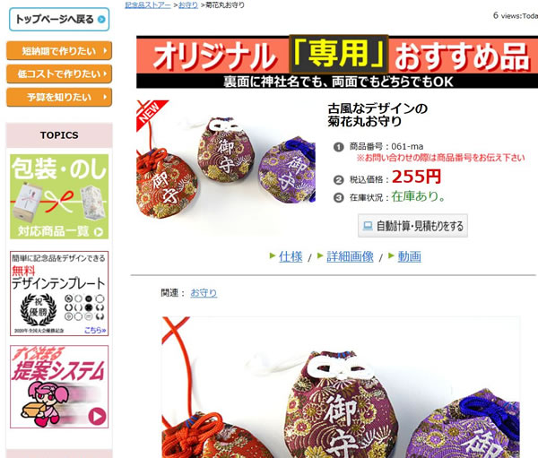
Task: Open 低コストで作りたい orange menu item
Action: [59, 73]
